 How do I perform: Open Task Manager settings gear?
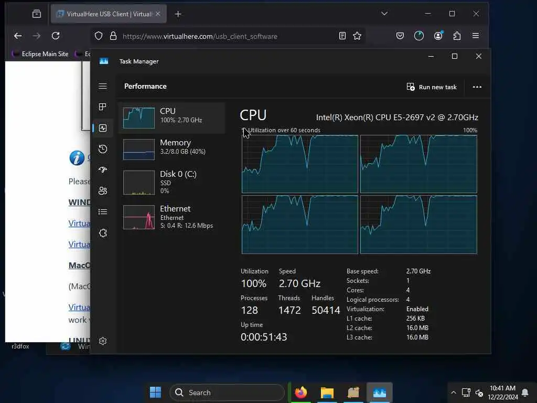tap(103, 341)
